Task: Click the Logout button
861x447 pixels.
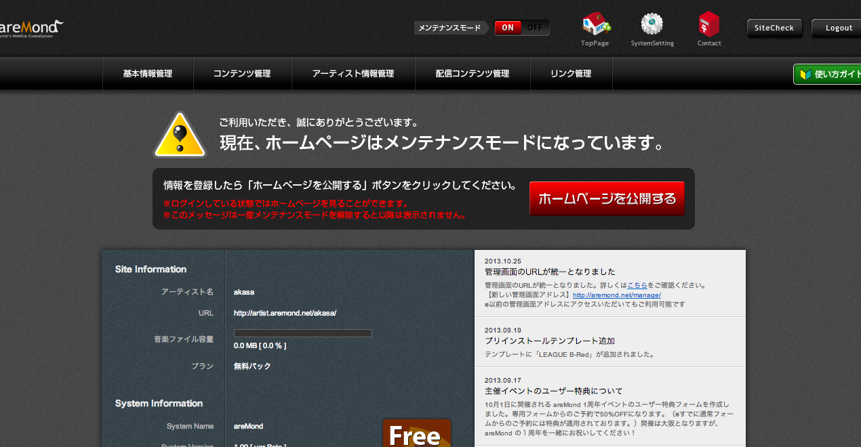Action: 838,28
